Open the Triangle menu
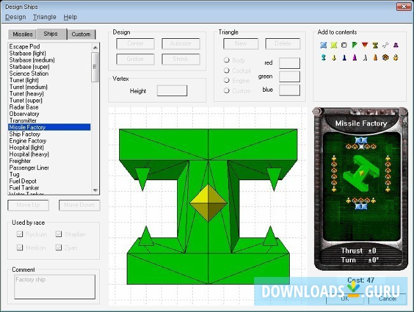Viewport: 414px width, 312px height. tap(45, 17)
